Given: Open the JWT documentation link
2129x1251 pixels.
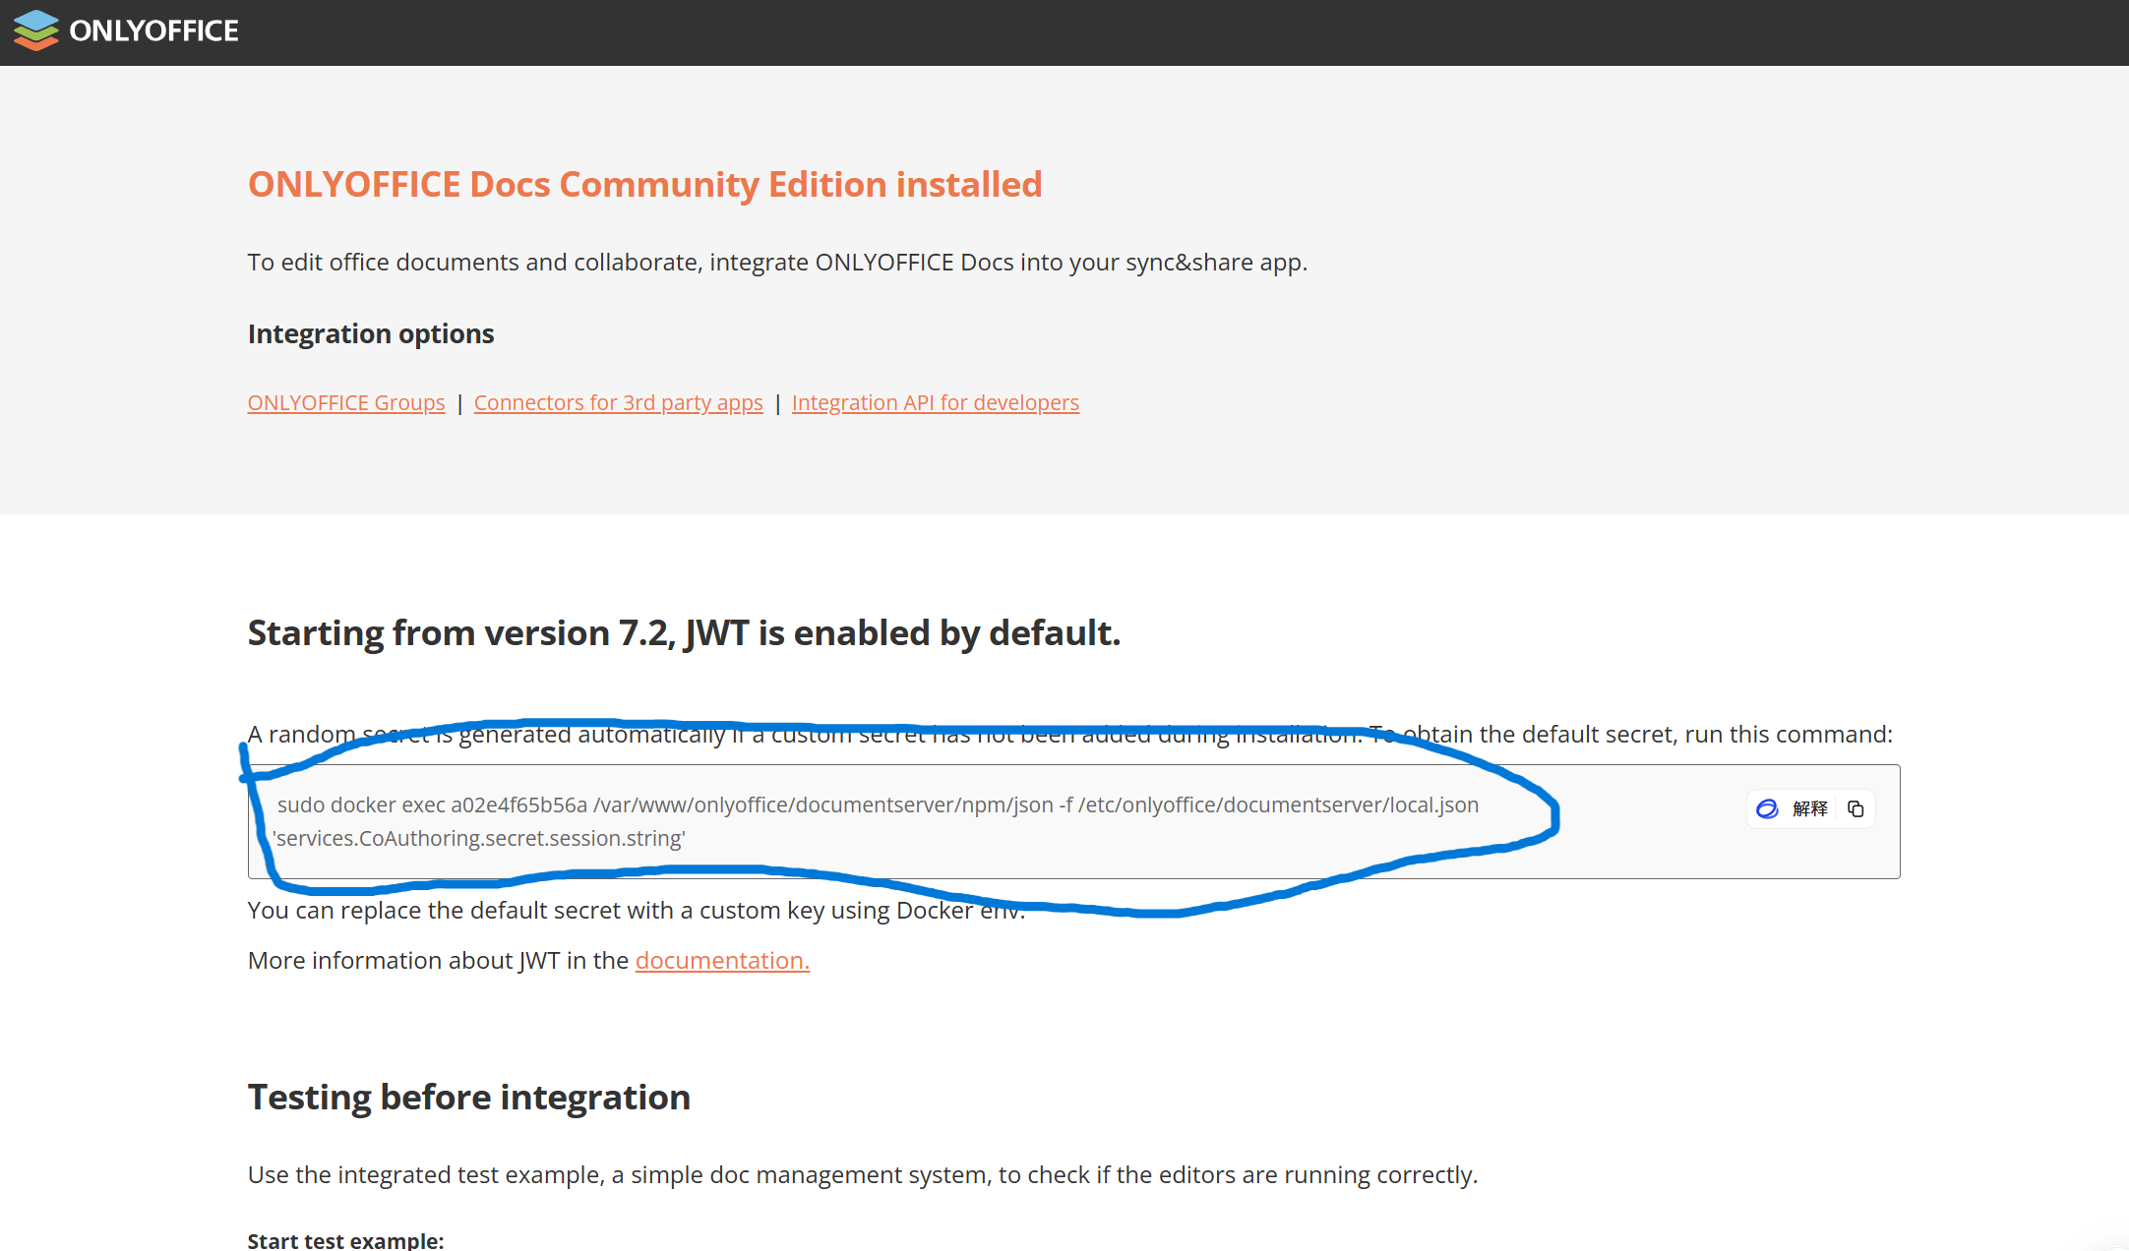Looking at the screenshot, I should click(722, 960).
